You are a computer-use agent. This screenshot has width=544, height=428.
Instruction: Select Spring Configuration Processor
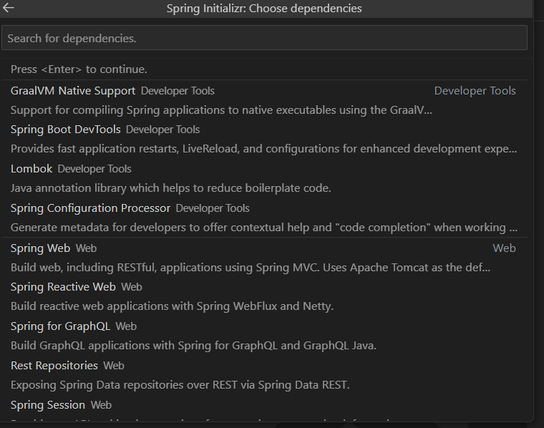click(x=264, y=218)
